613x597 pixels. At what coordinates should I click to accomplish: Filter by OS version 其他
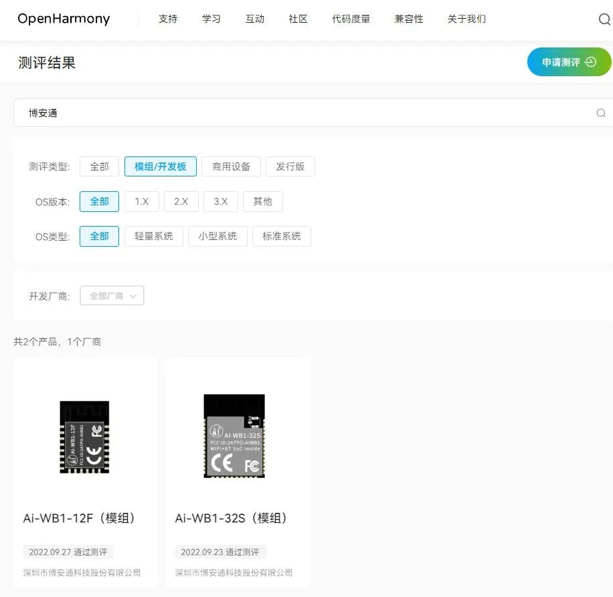(x=263, y=201)
